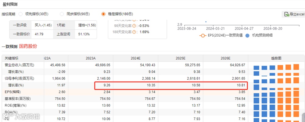Click 2023A net profit value 2,146.00
Image resolution: width=305 pixels, height=122 pixels.
(x=104, y=78)
